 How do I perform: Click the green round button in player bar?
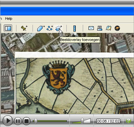pos(128,121)
